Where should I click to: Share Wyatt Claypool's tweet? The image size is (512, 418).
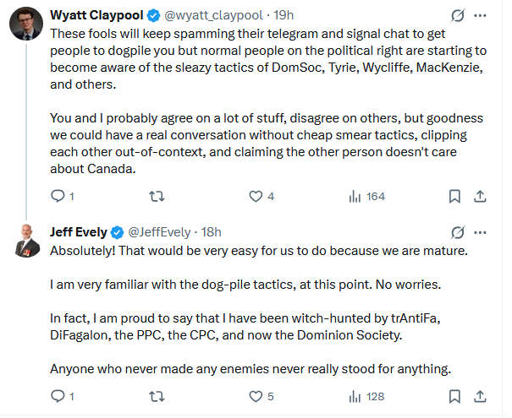(x=480, y=197)
